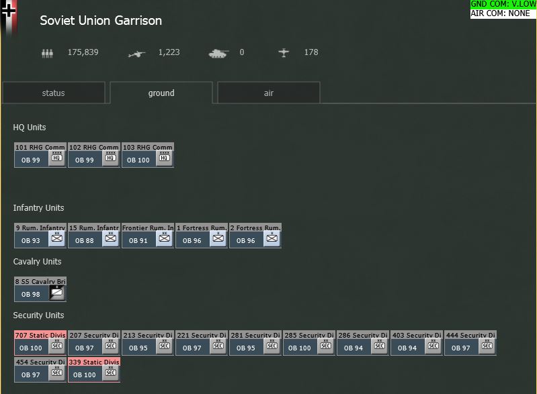Click SEC icon of 213 Security Division
Image resolution: width=537 pixels, height=394 pixels.
(x=165, y=346)
